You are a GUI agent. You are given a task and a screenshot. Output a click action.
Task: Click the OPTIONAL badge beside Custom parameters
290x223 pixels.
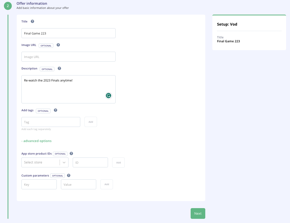coord(58,176)
